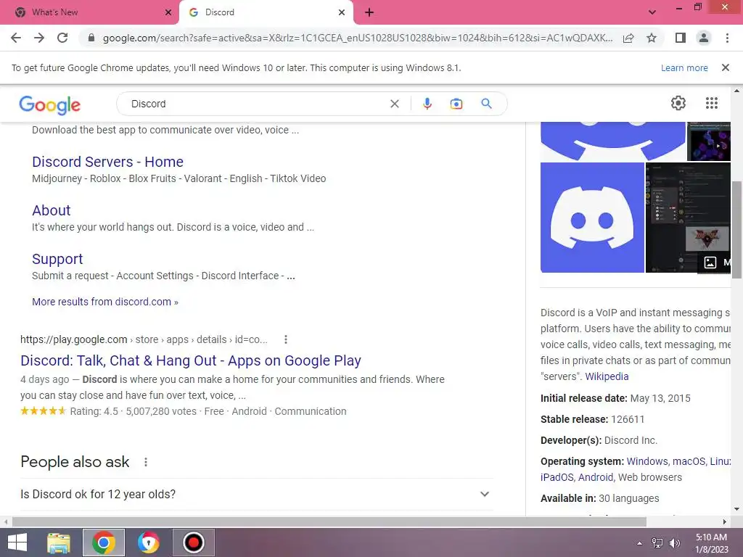Open the Windows operating system link
Screen dimensions: 743x557
(x=646, y=461)
